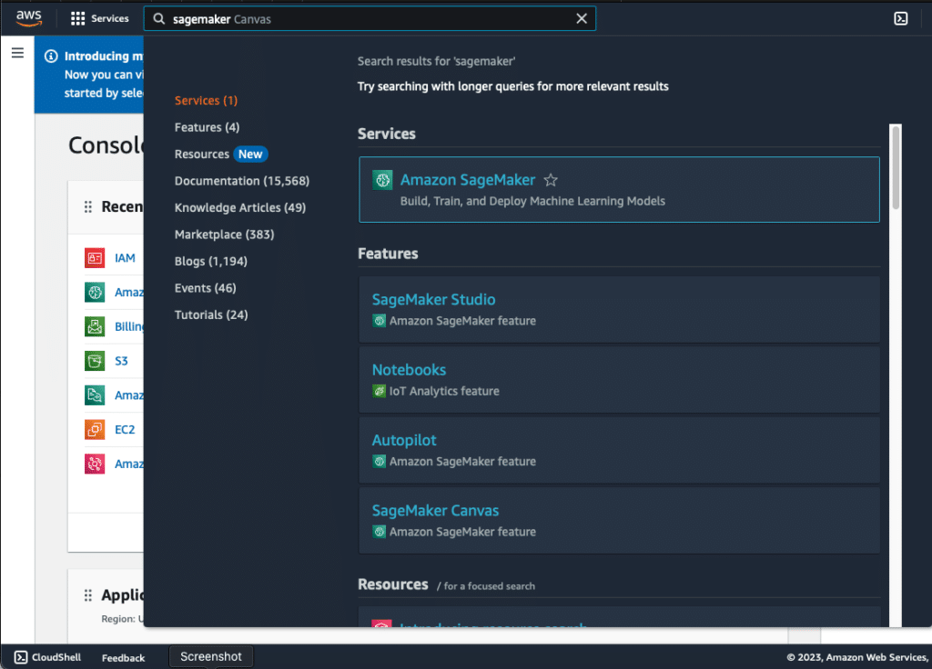Click the S3 service icon

pyautogui.click(x=95, y=361)
